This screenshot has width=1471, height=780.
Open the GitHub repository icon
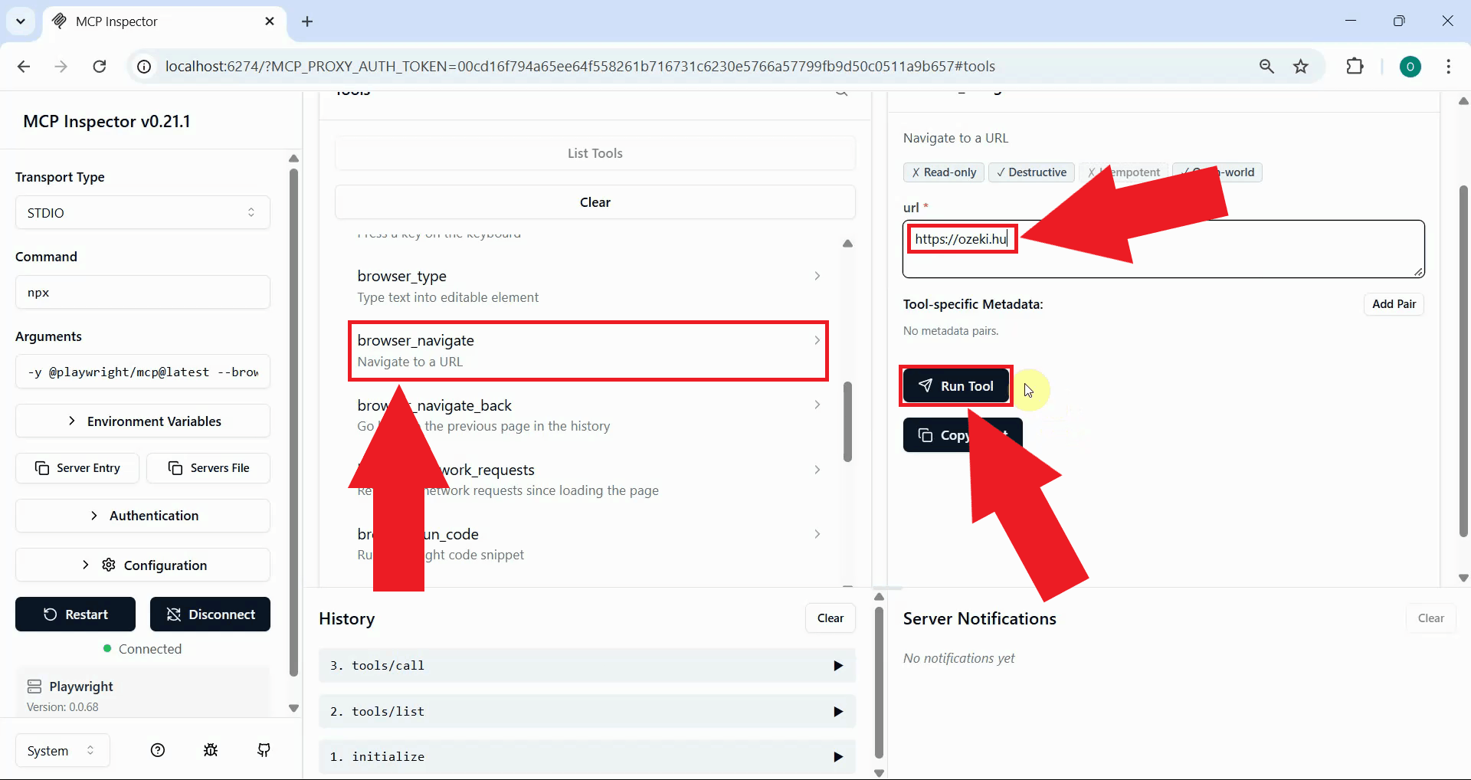click(264, 750)
